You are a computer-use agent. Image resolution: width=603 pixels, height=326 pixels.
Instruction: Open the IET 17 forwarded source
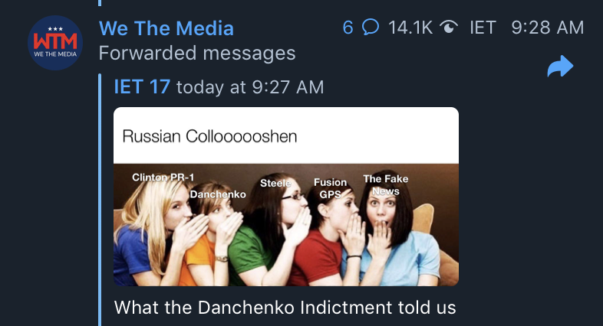coord(142,86)
